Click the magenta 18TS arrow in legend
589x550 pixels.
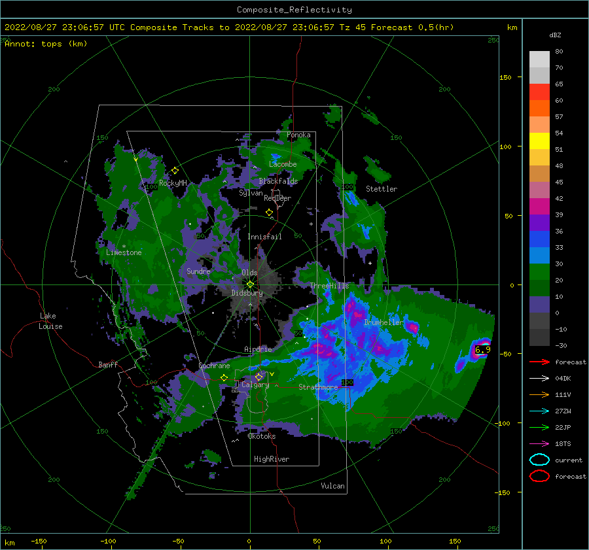(539, 444)
